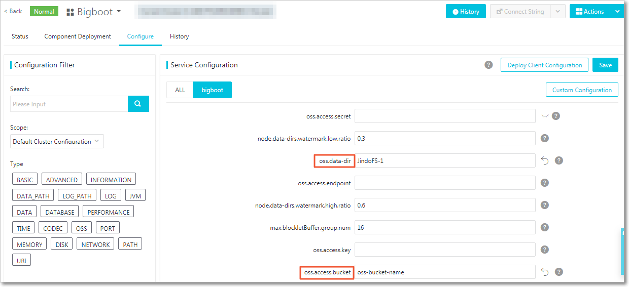Click help icon for node.data-dirs.watermark.high.ratio

click(x=545, y=205)
